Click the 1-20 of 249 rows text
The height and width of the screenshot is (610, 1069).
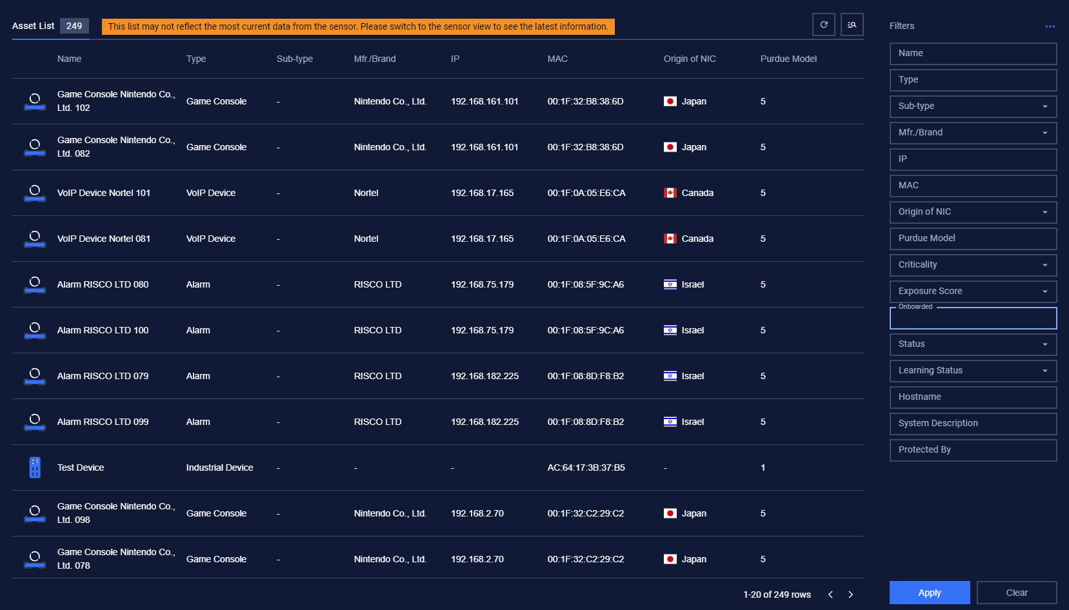click(777, 595)
